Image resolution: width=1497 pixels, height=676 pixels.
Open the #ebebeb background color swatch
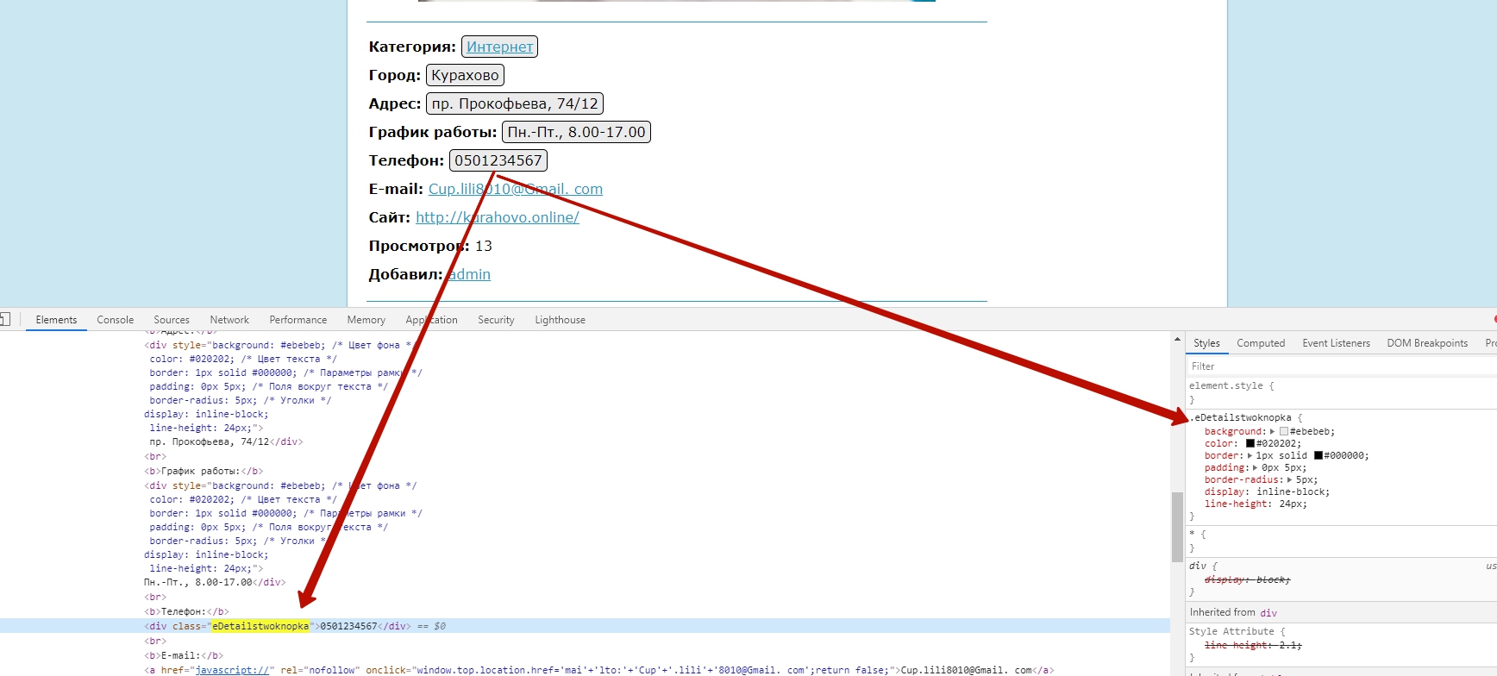1284,432
